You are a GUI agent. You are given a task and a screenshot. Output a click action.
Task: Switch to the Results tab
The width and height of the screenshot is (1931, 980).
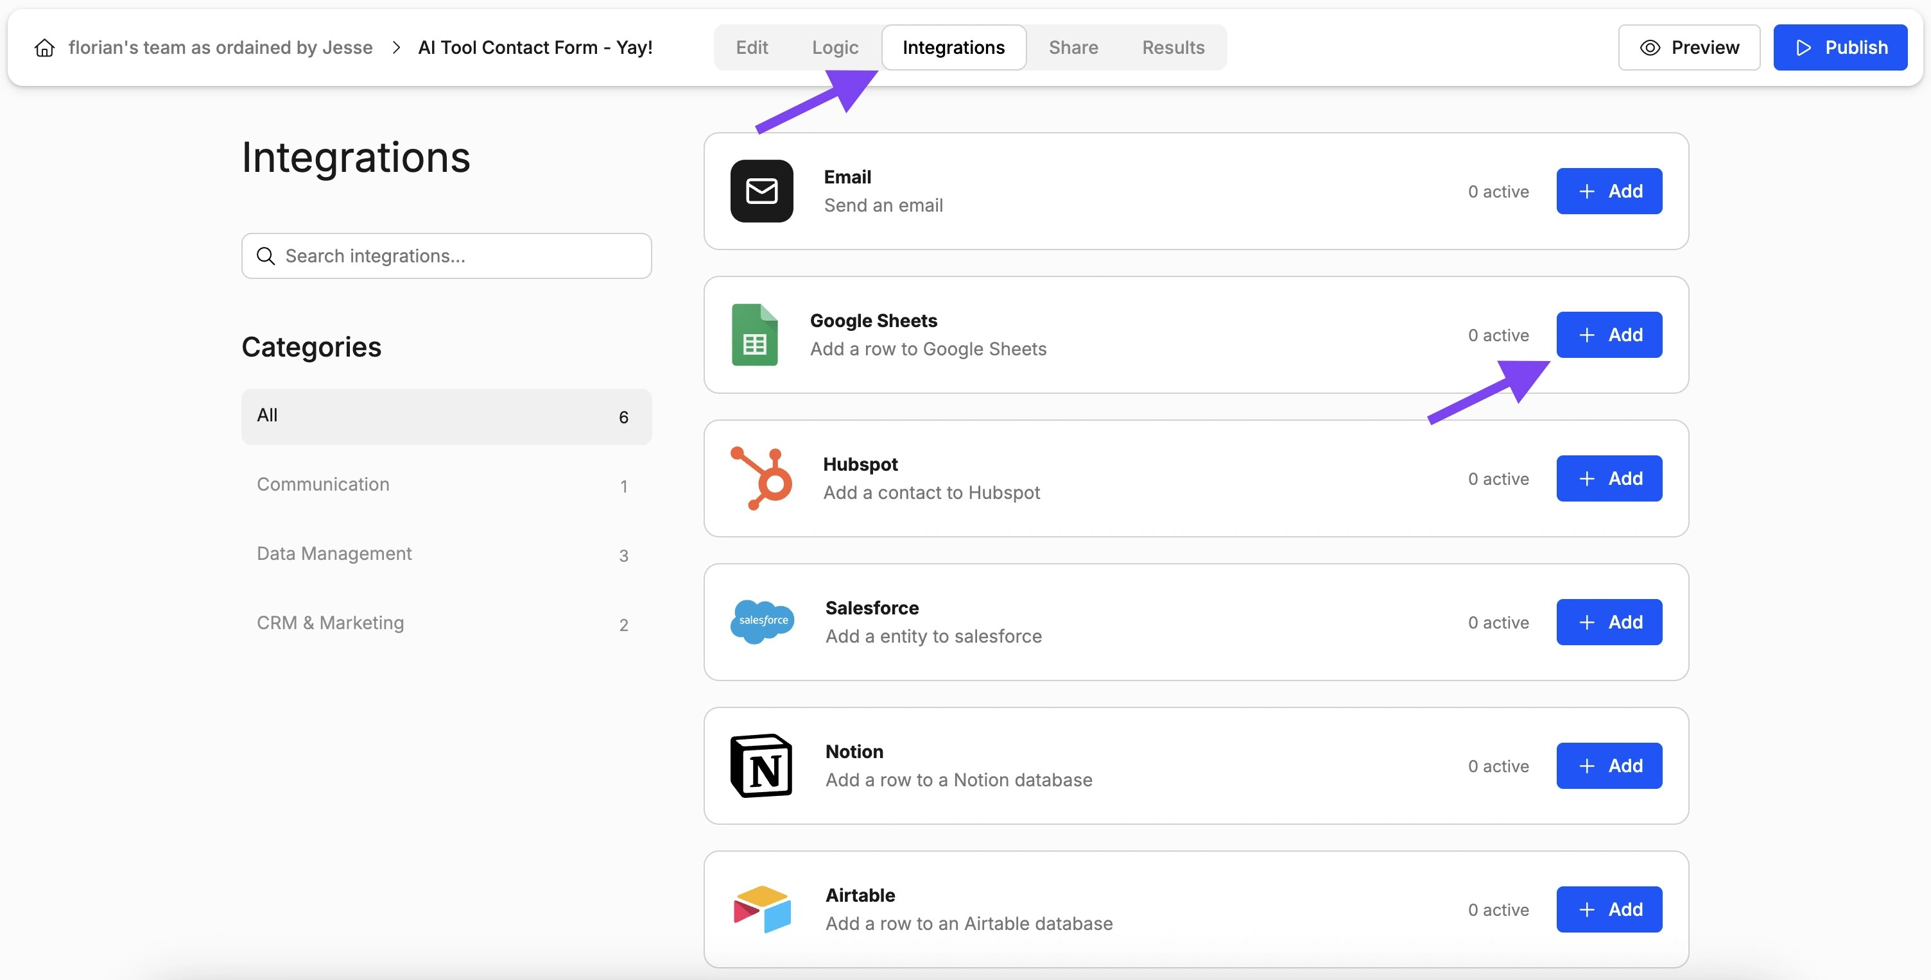coord(1173,47)
